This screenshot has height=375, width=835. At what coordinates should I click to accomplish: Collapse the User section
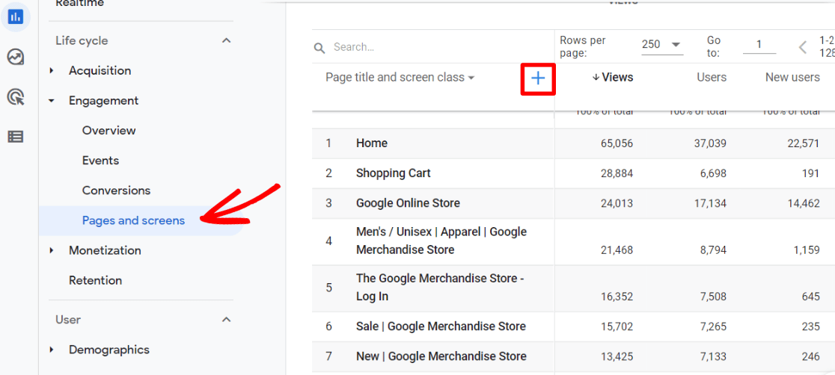pos(226,320)
